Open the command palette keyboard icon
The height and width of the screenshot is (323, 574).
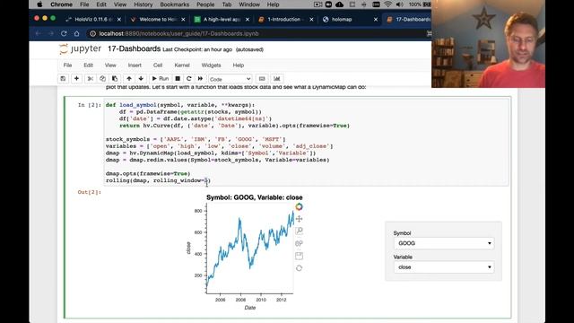[x=262, y=79]
